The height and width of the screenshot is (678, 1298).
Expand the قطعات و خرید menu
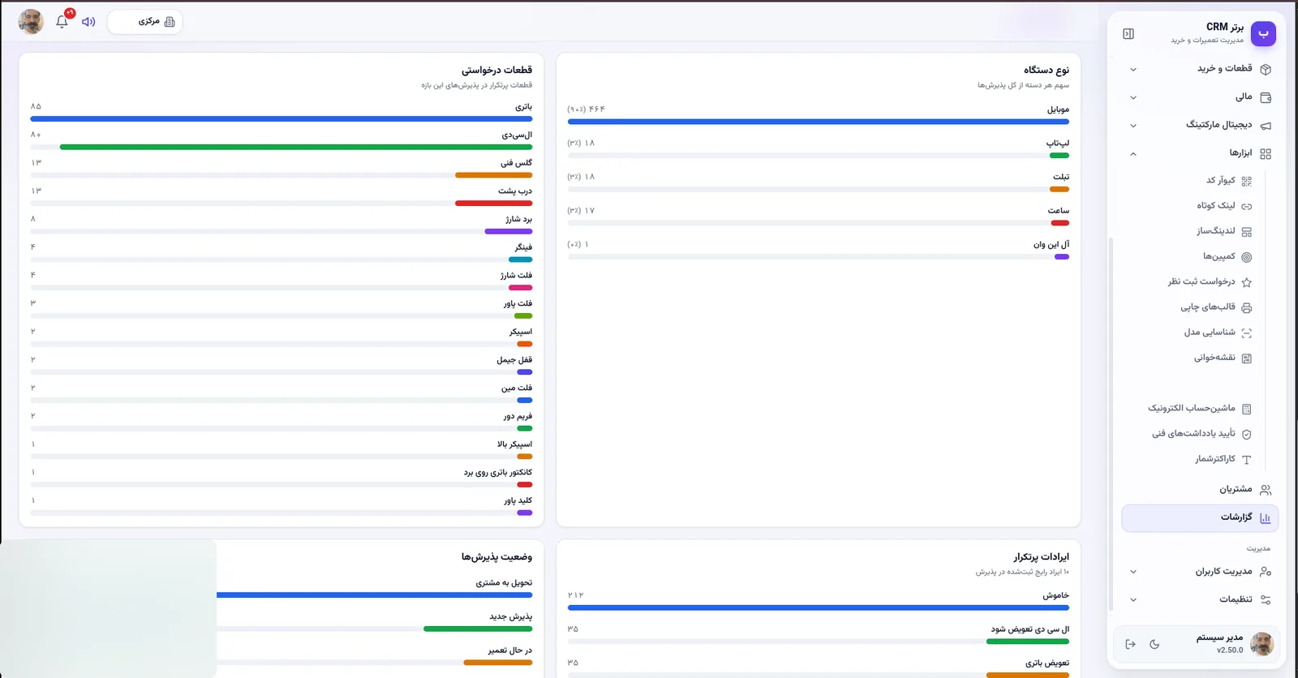tap(1201, 69)
